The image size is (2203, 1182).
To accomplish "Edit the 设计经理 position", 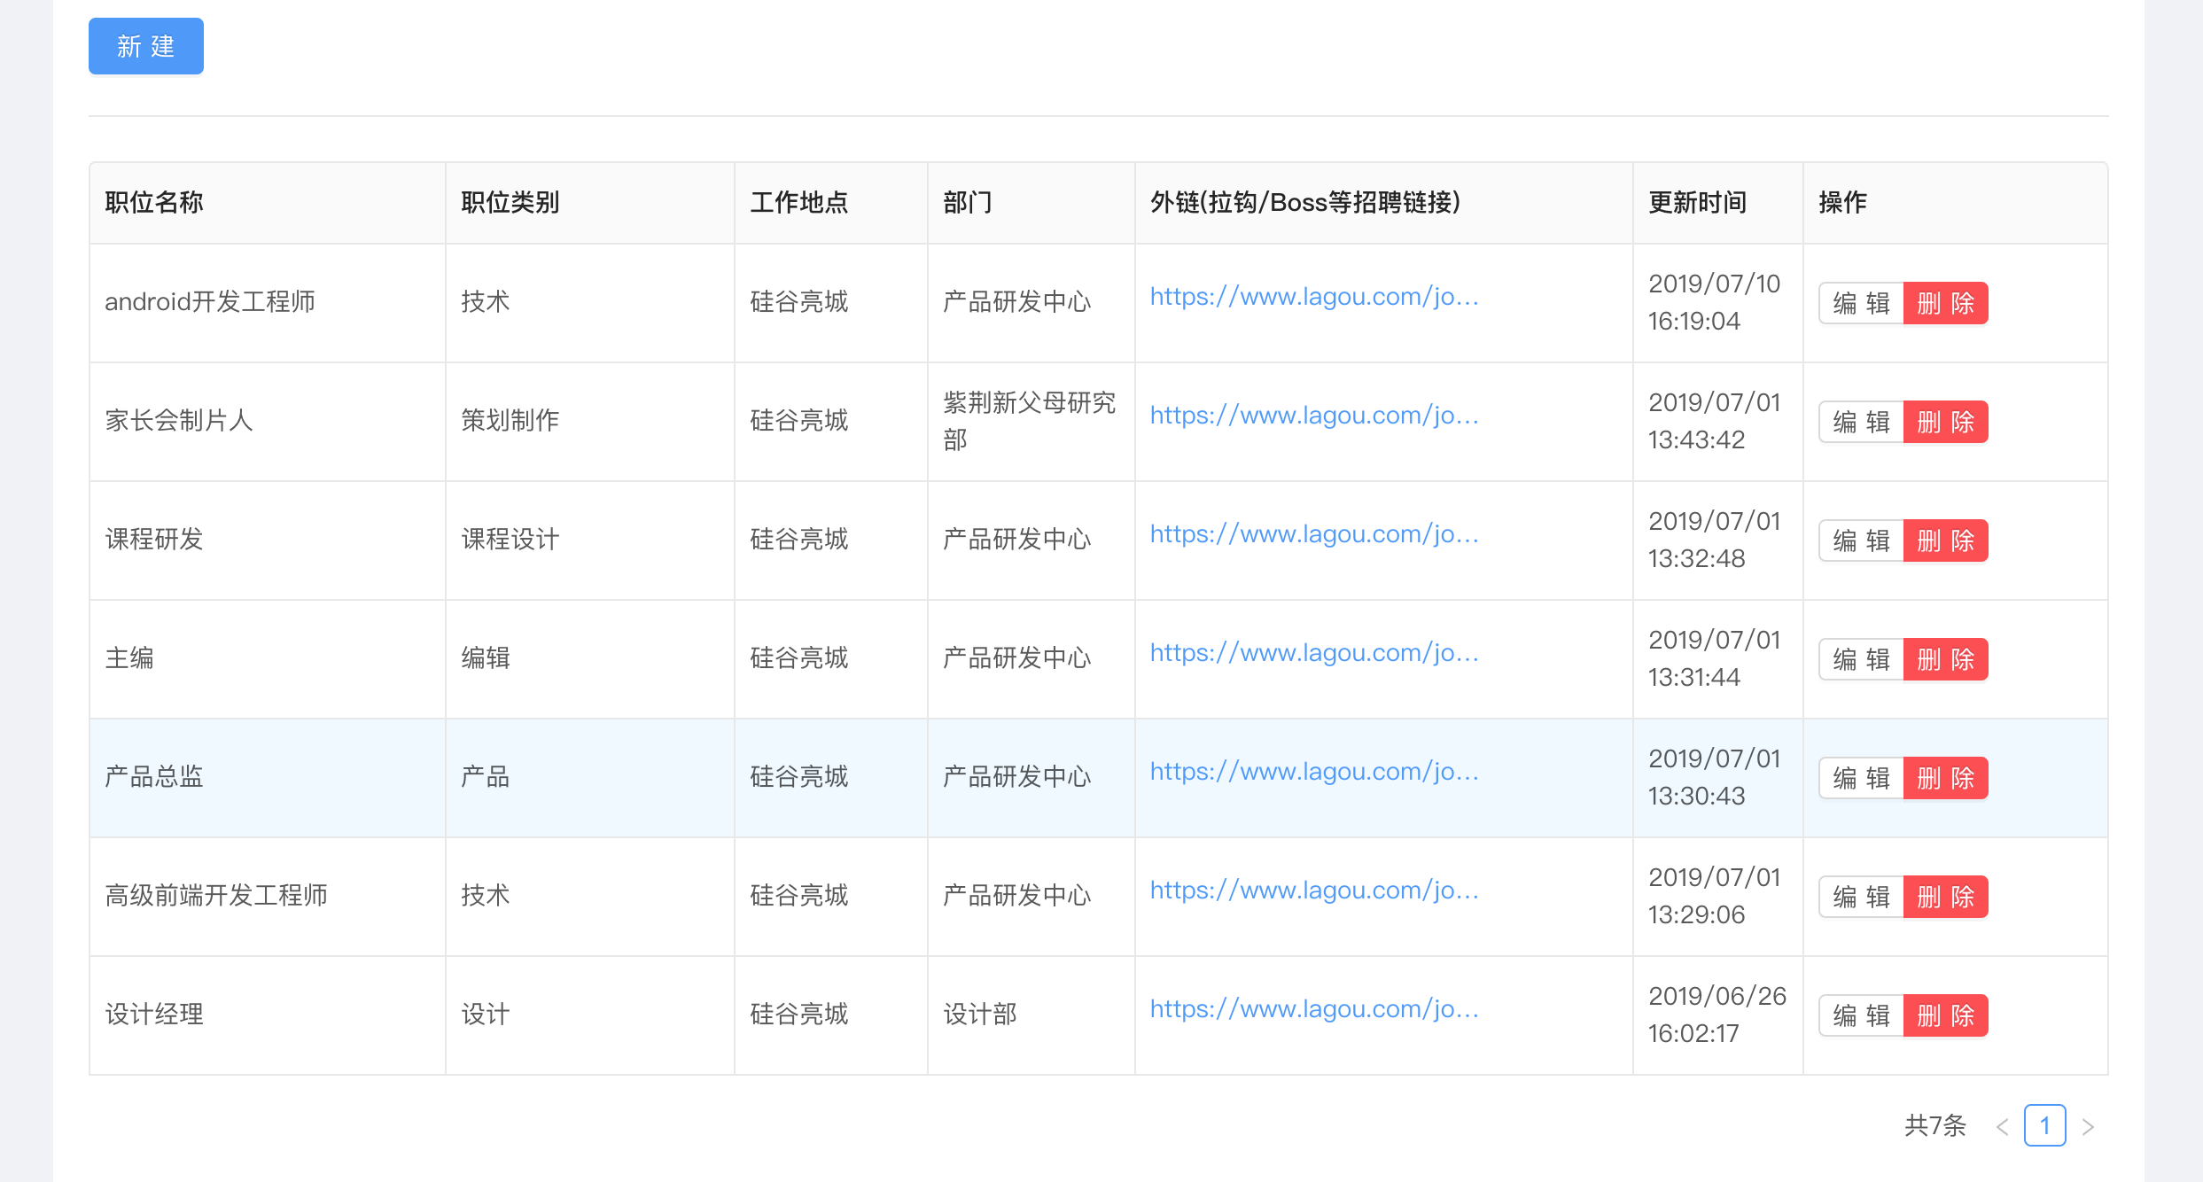I will (x=1861, y=1015).
